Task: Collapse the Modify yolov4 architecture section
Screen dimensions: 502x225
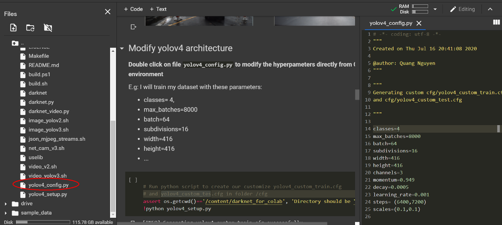Action: click(122, 49)
